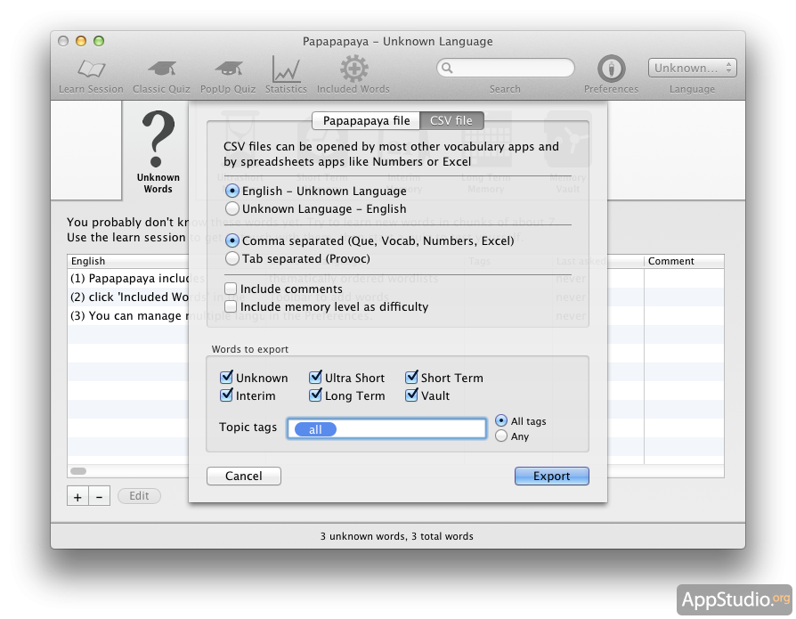Start the Classic Quiz from toolbar
796x619 pixels.
161,69
